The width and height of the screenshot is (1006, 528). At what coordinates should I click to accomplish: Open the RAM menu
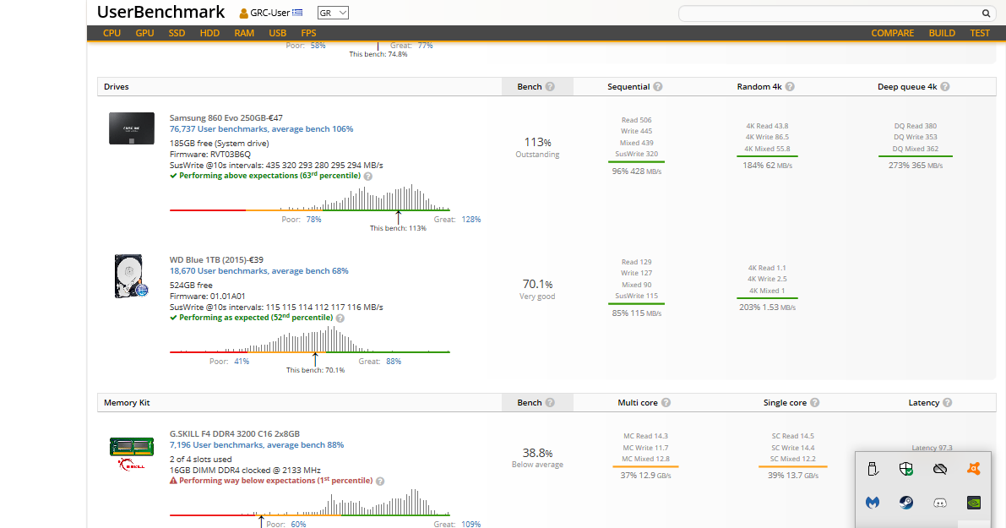(244, 33)
